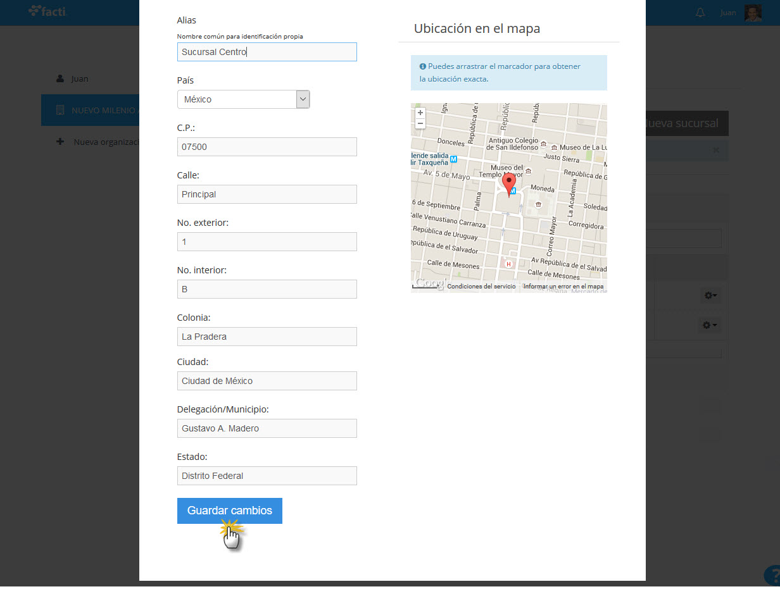Click the red map marker
Image resolution: width=780 pixels, height=589 pixels.
[509, 184]
